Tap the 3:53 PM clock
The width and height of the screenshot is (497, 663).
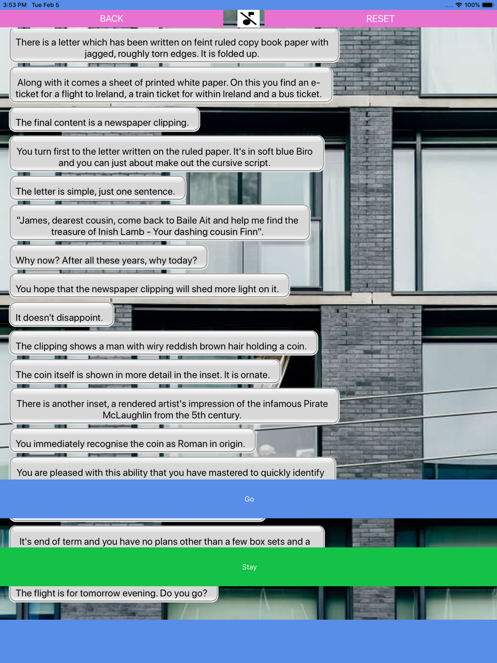coord(15,5)
